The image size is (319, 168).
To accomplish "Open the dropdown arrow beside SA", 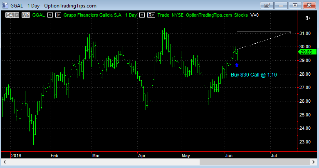I will click(17, 15).
